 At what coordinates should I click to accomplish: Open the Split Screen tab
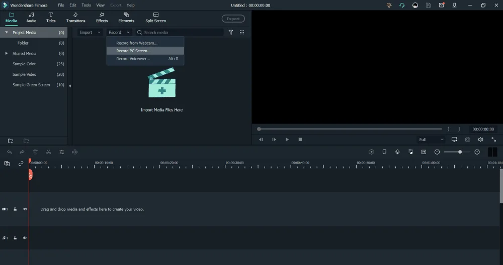[155, 18]
